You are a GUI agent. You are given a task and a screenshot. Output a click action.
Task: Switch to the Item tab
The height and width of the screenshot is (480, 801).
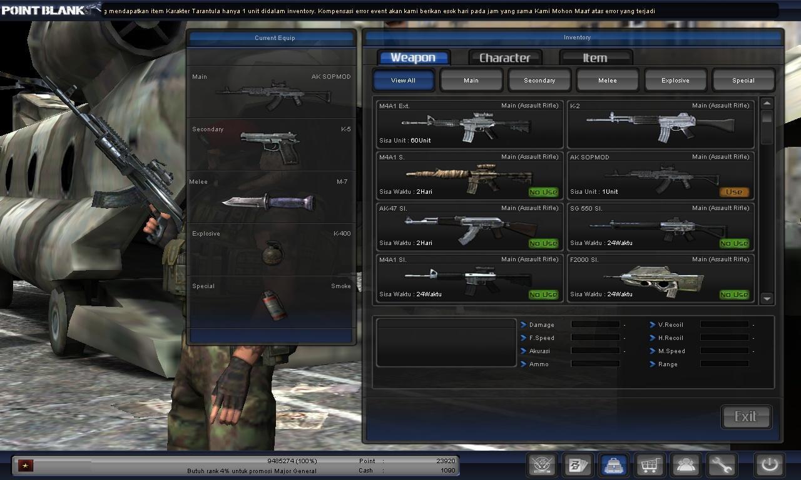click(595, 57)
